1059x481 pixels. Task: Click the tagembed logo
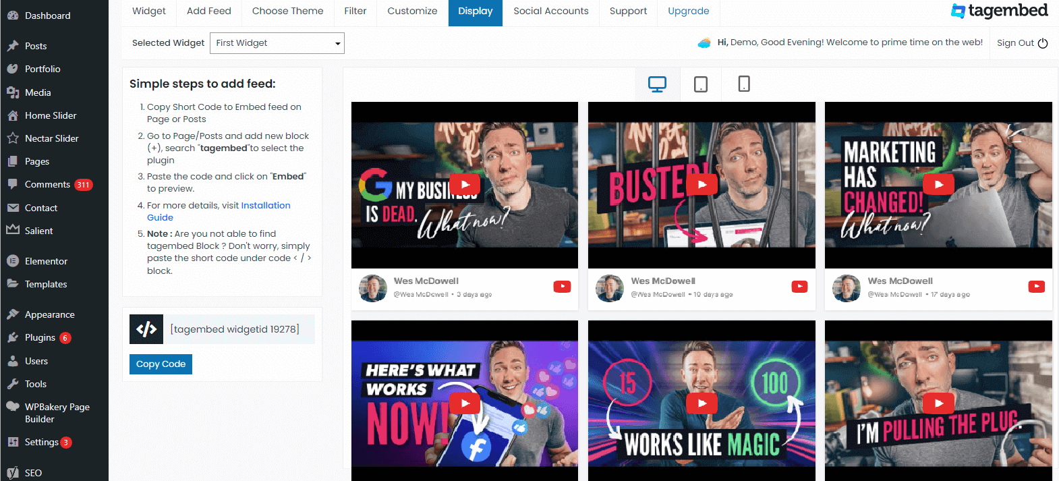1000,11
